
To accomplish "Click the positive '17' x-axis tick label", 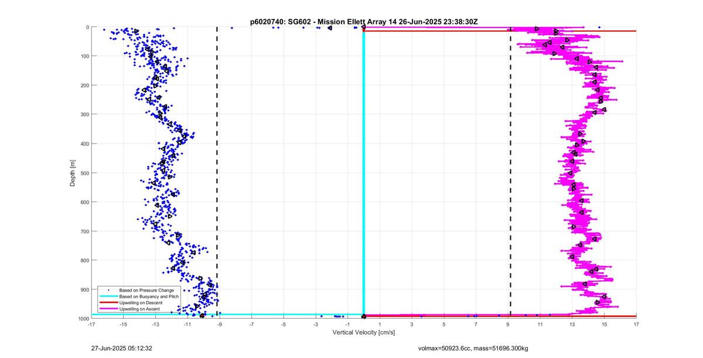I will 636,324.
